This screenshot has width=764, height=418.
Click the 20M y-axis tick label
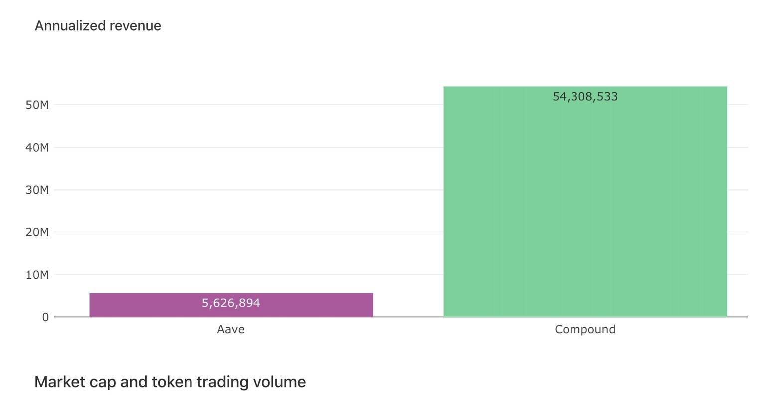pyautogui.click(x=37, y=232)
